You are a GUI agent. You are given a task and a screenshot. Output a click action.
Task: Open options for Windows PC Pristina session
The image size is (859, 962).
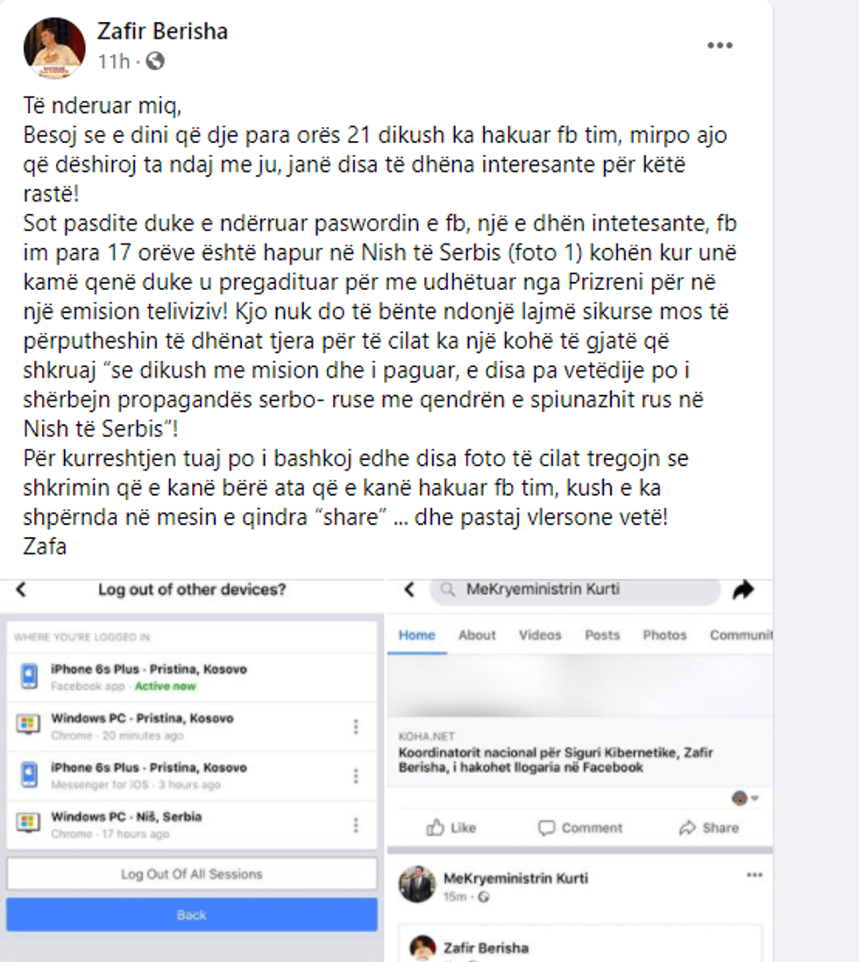[x=356, y=727]
